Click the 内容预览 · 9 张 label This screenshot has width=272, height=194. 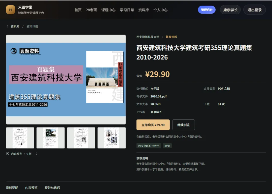21,154
